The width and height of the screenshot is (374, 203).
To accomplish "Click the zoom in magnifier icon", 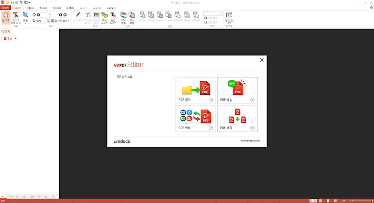I will (48, 21).
